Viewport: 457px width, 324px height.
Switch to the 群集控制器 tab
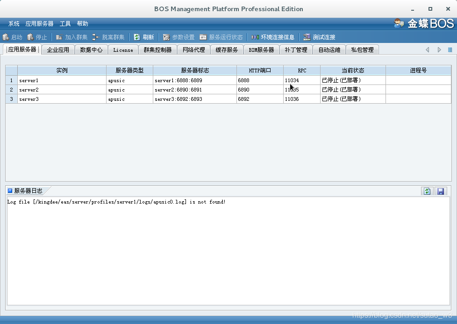pyautogui.click(x=157, y=50)
